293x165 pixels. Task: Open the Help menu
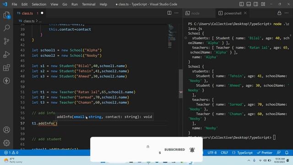coord(103,4)
